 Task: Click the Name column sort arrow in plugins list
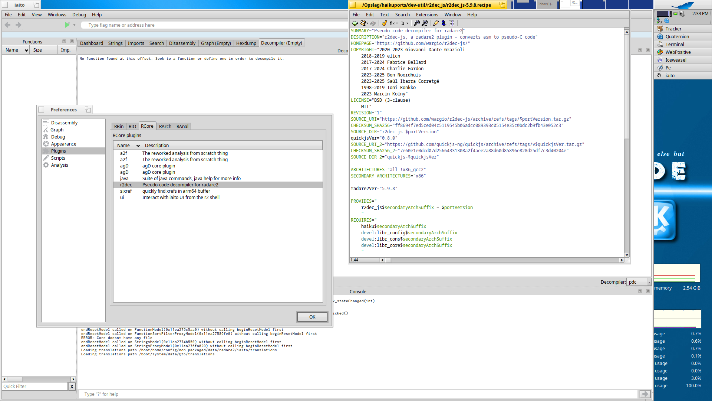click(138, 146)
